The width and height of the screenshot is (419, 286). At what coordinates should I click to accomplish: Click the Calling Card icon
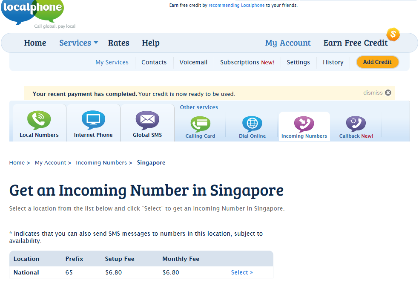[201, 124]
